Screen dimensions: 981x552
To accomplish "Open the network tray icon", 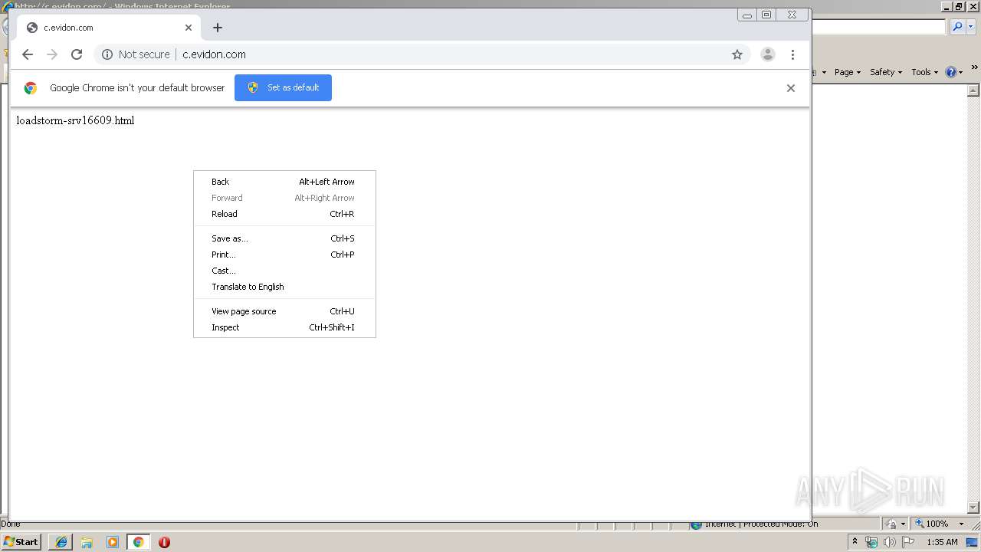I will [x=871, y=542].
